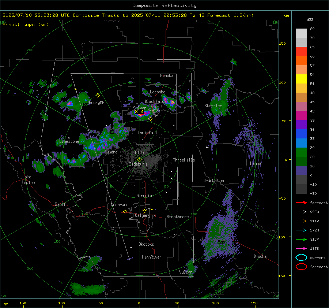Viewport: 329px width, 308px height.
Task: Click the Lacombe city label
Action: 158,92
